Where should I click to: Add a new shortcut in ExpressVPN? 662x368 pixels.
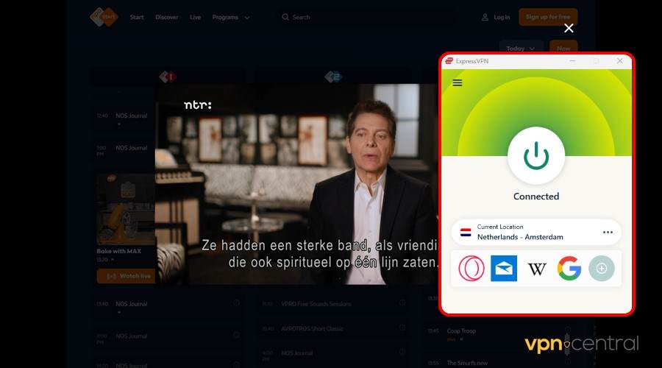tap(602, 269)
